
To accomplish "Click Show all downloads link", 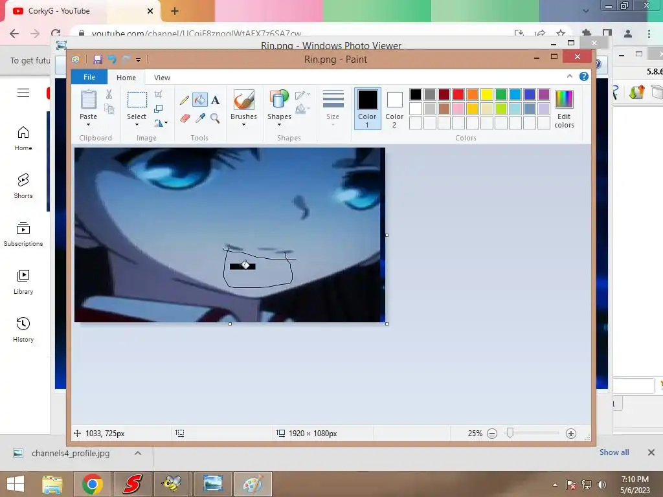I will click(614, 452).
